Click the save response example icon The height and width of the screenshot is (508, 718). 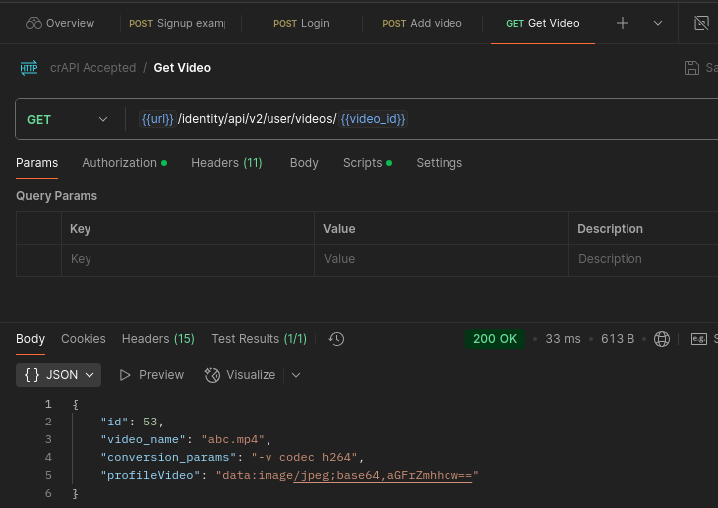pos(699,339)
